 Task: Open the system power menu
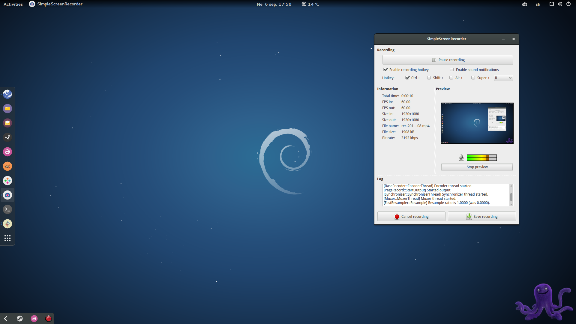(x=568, y=4)
